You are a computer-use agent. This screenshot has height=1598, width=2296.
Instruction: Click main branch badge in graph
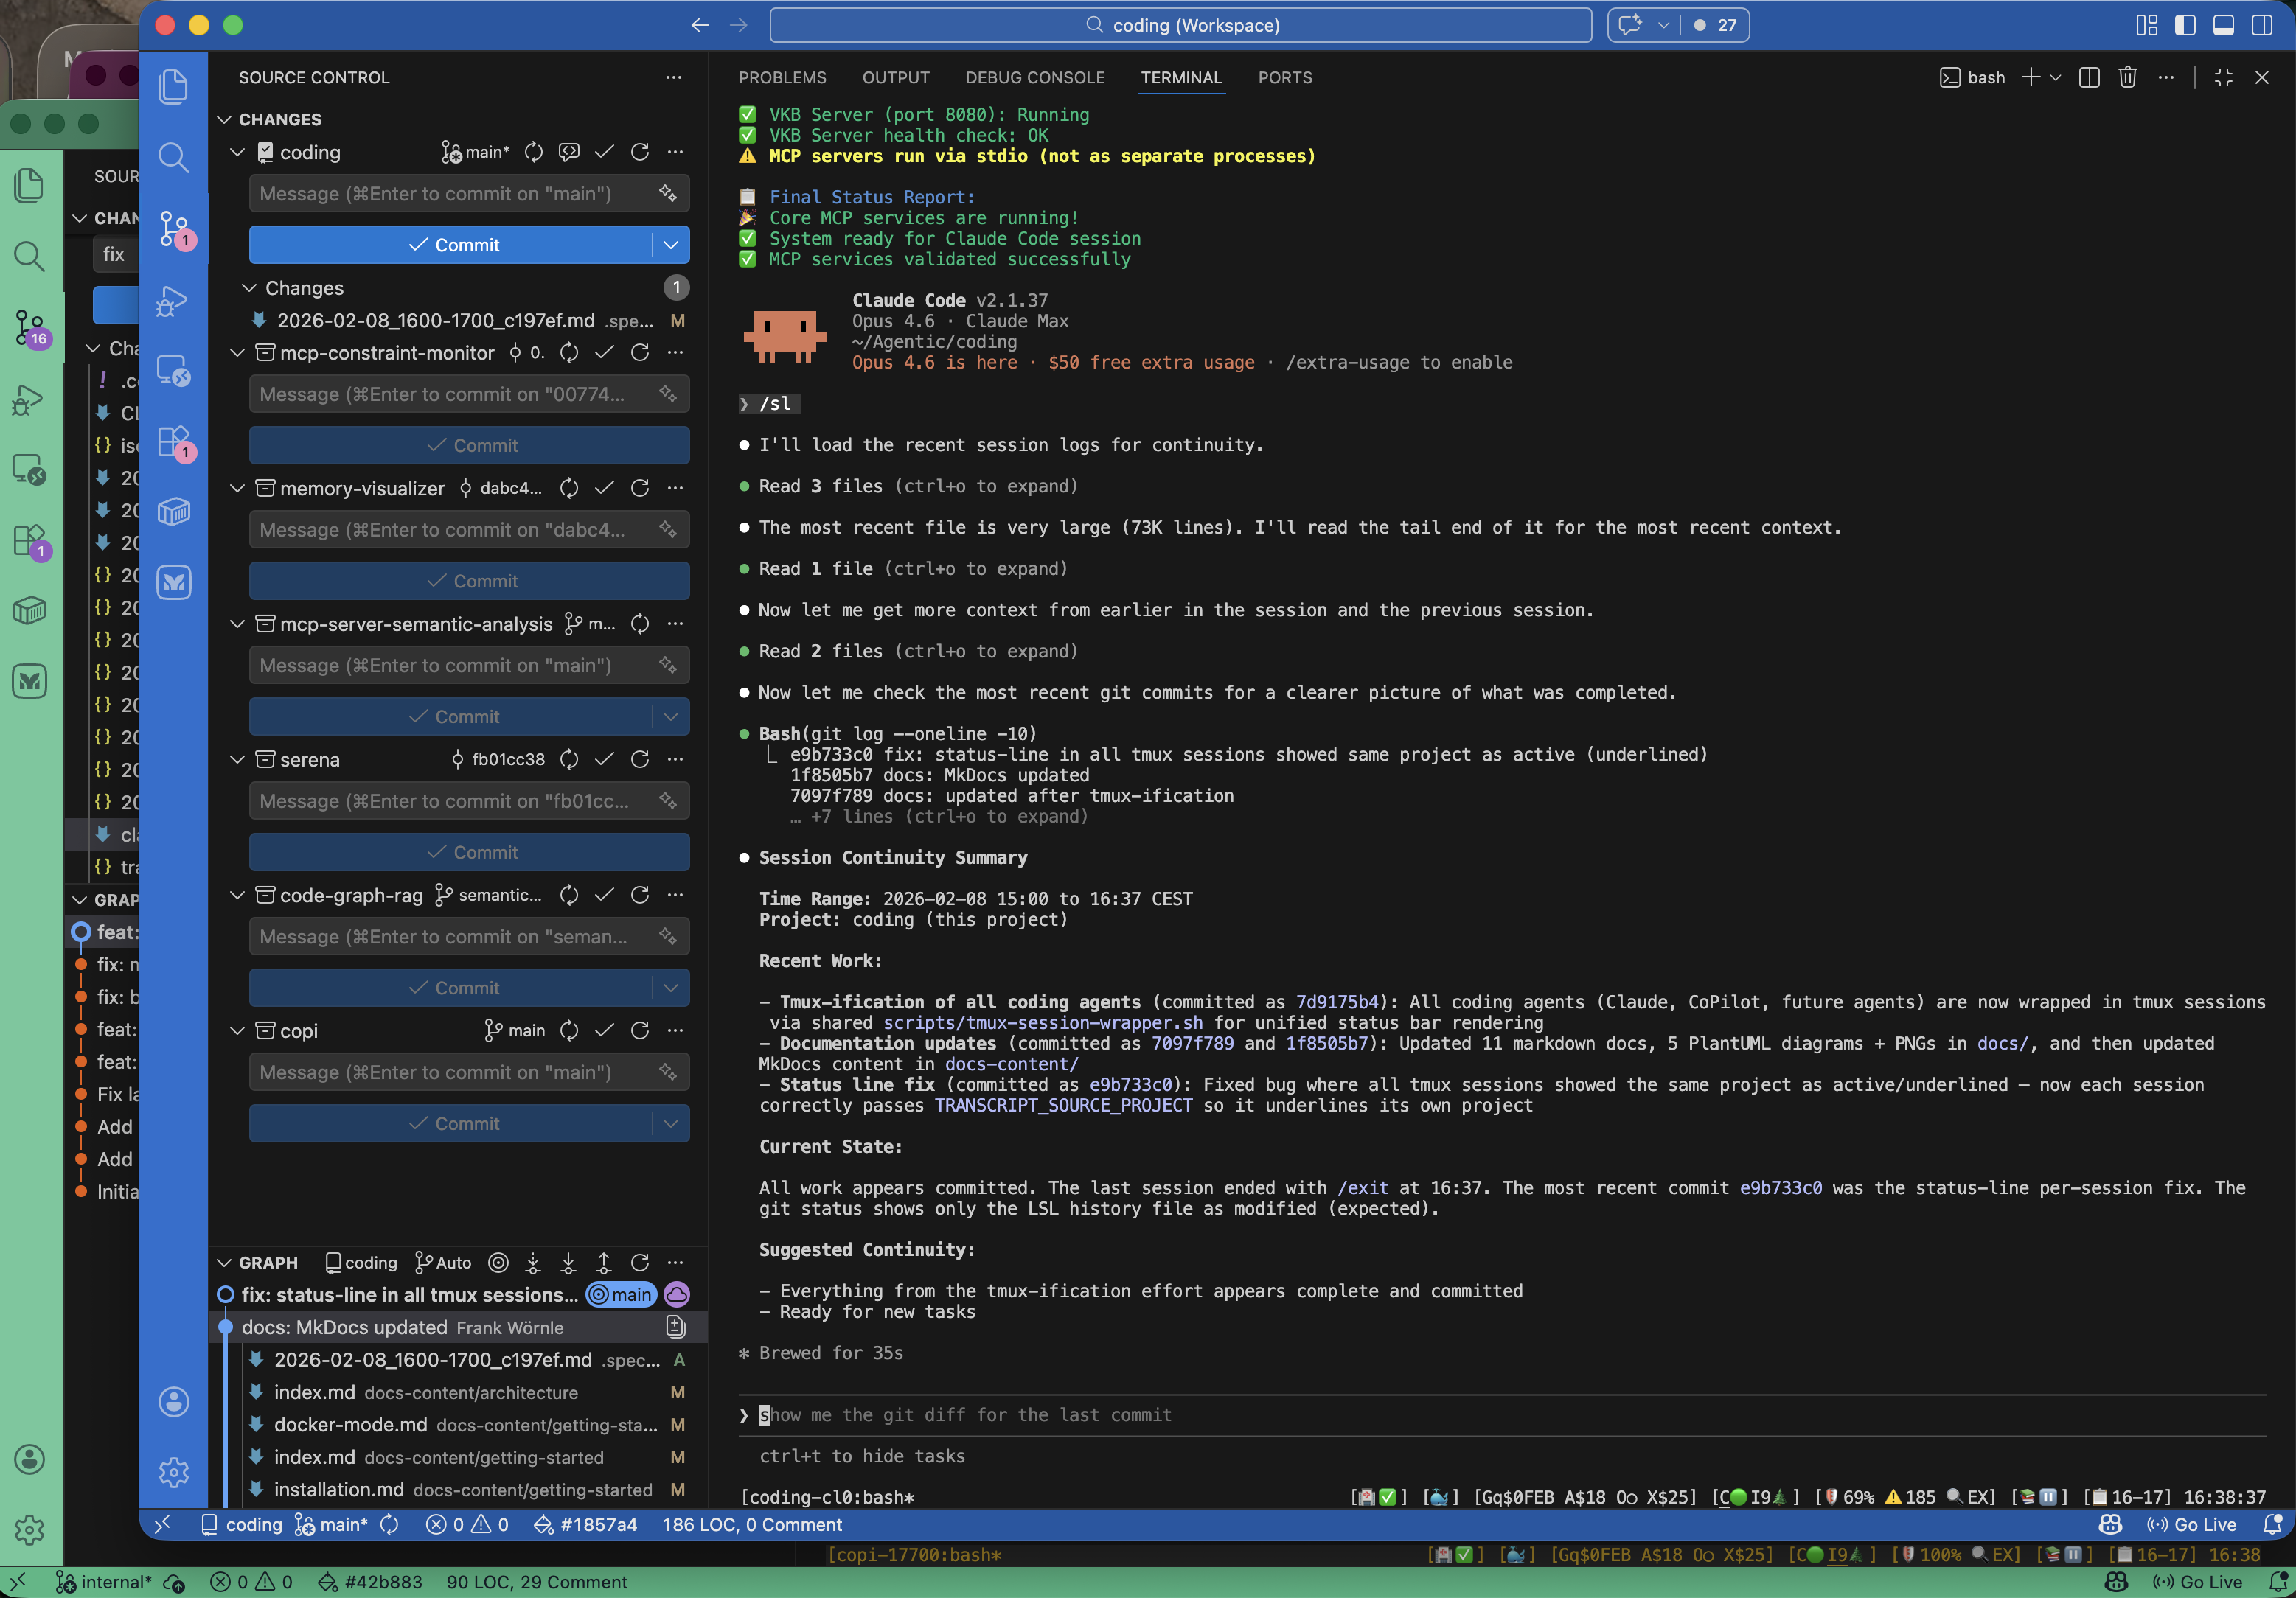click(x=621, y=1295)
